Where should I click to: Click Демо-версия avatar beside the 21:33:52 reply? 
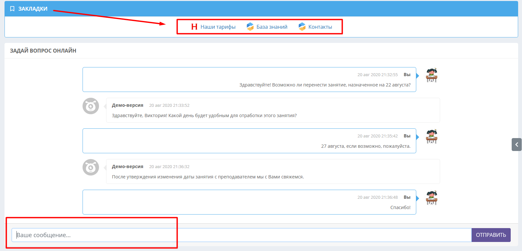click(91, 106)
